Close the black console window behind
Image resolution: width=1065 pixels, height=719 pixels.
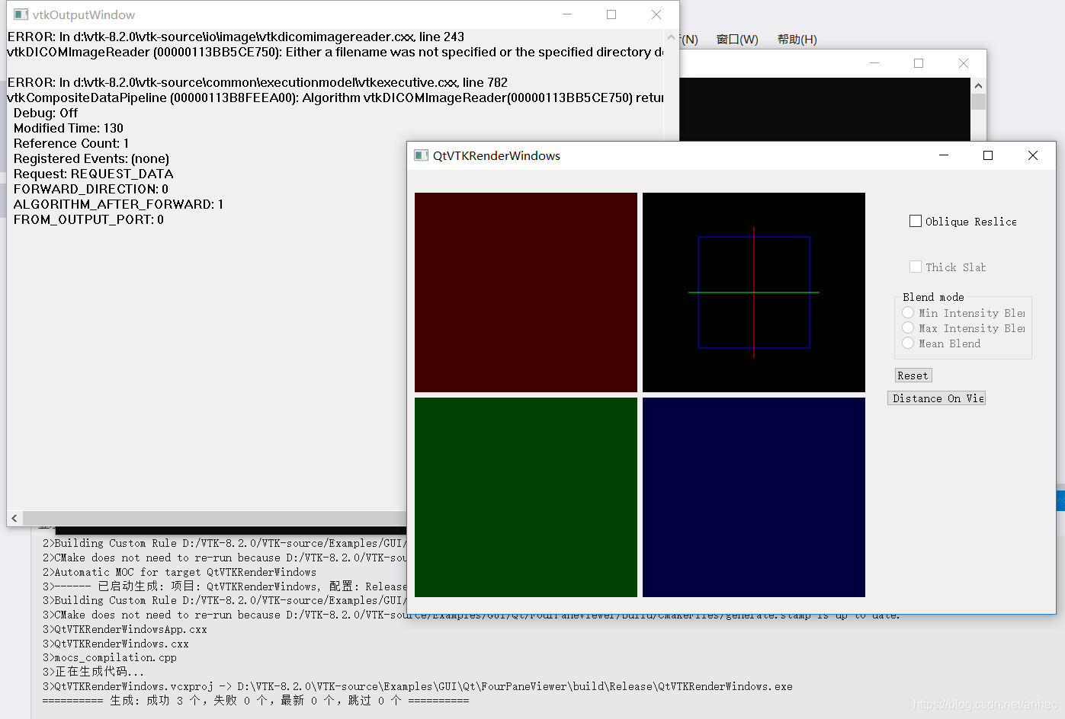point(964,63)
